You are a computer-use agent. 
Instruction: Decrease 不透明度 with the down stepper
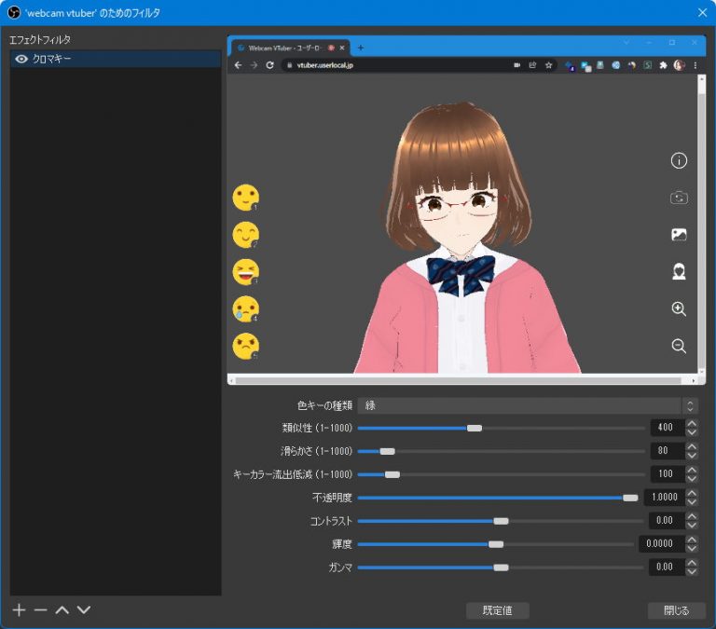692,502
